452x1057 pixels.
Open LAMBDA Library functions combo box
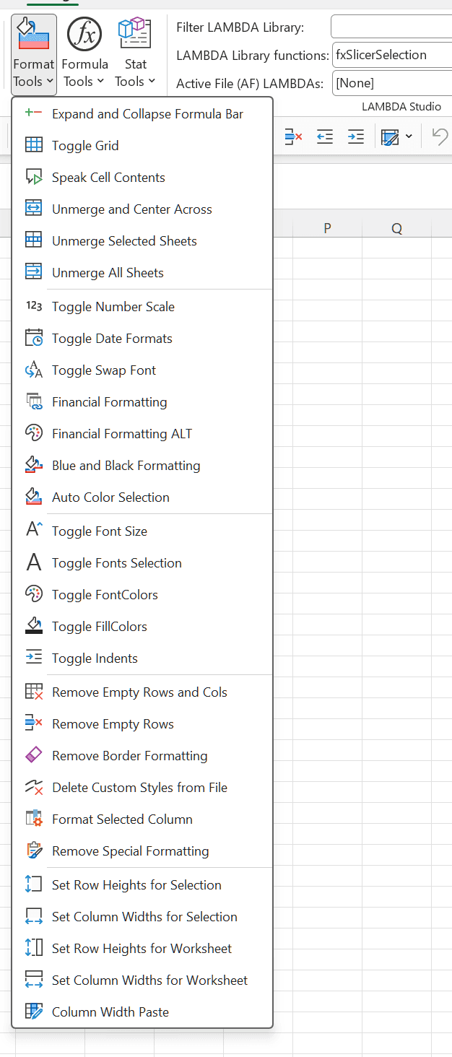click(392, 55)
